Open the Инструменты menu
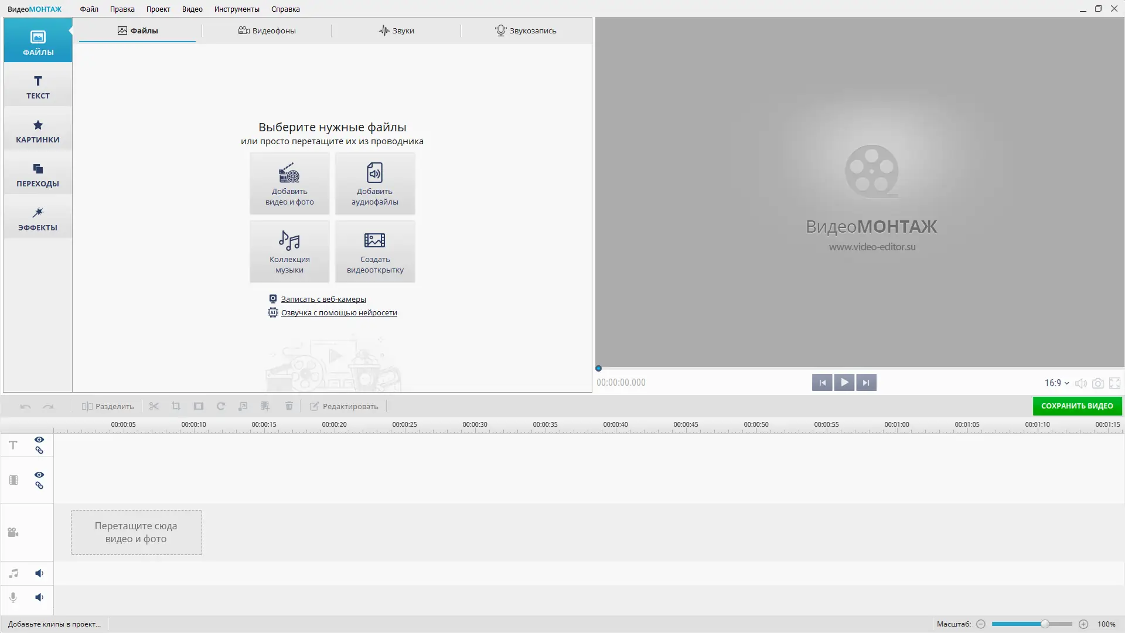The height and width of the screenshot is (633, 1125). [x=237, y=9]
